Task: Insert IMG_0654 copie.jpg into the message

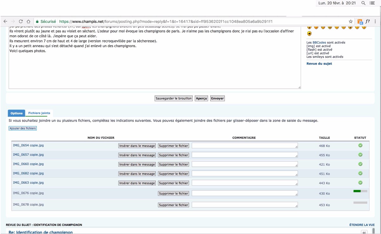Action: pos(137,146)
